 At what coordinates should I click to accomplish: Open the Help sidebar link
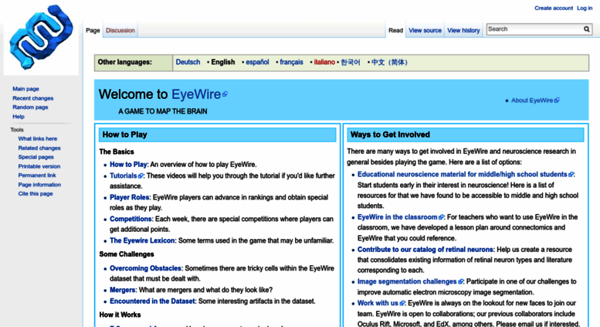point(19,117)
